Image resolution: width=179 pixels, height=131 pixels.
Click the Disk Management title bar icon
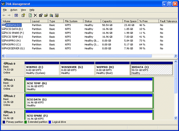(x=3, y=4)
